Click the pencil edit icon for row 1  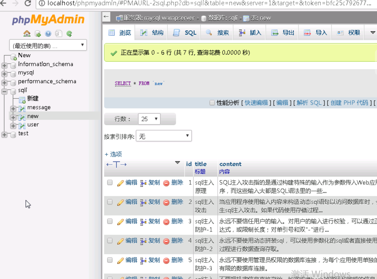[x=120, y=183]
